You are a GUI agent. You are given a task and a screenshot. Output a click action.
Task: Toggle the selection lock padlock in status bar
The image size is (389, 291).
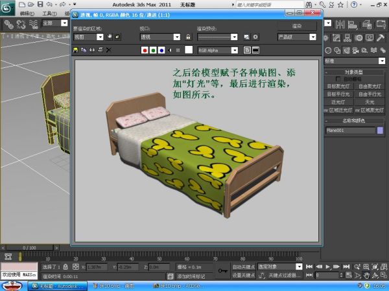(x=65, y=266)
